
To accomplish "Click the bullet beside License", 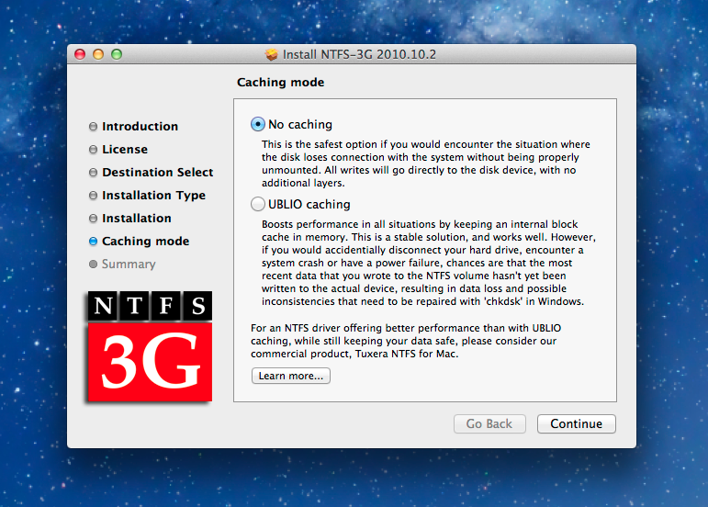I will (93, 150).
